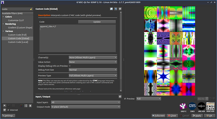Viewport: 217px width, 119px height.
Task: Select the Custom Code [Local] filter
Action: 18,42
